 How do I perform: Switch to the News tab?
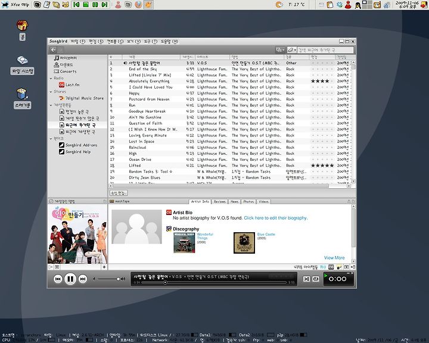click(235, 202)
